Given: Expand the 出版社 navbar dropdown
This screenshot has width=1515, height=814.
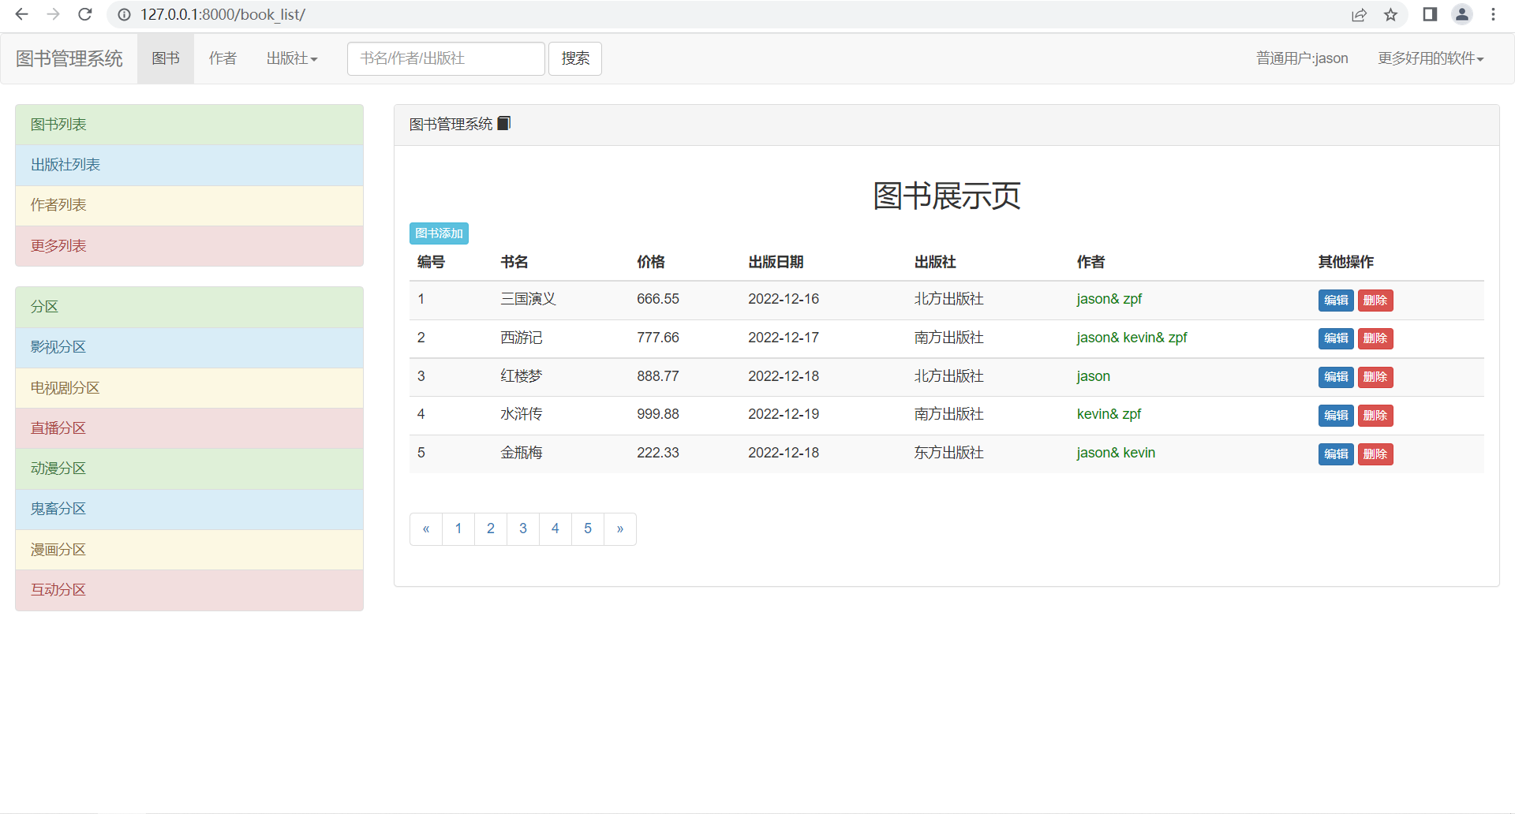Looking at the screenshot, I should [292, 58].
